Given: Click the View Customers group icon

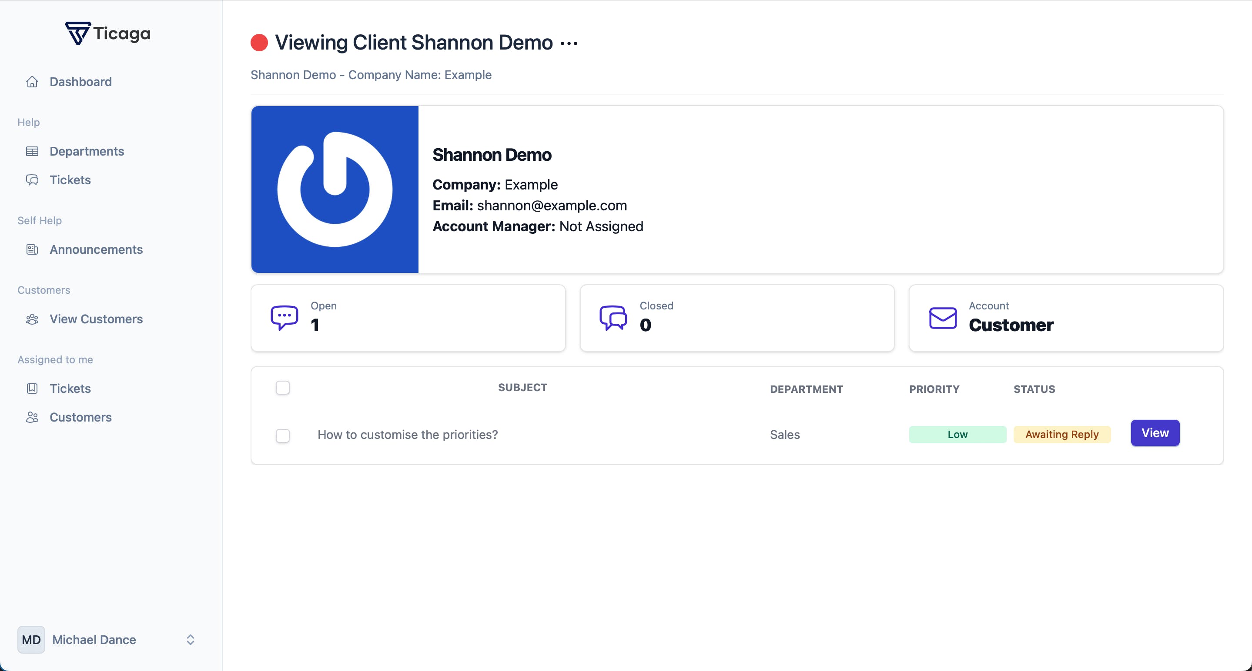Looking at the screenshot, I should click(32, 319).
